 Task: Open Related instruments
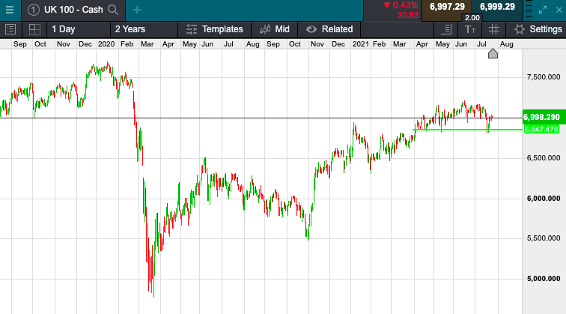(329, 29)
